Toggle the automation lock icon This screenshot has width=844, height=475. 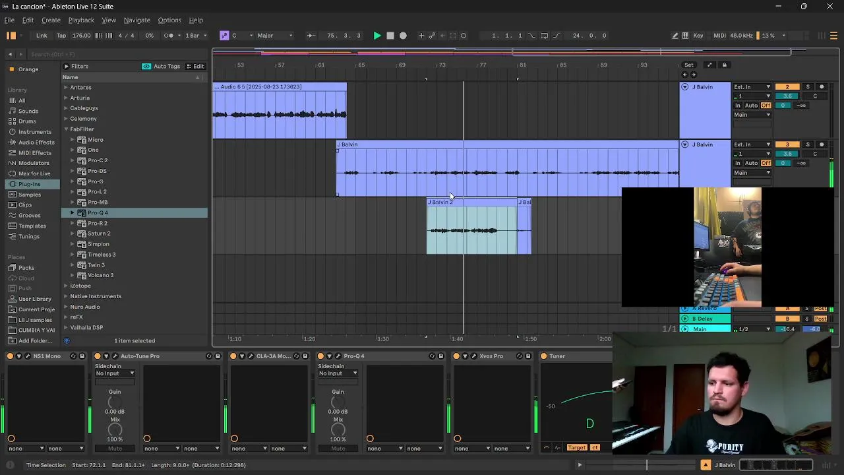point(724,65)
